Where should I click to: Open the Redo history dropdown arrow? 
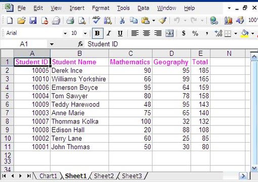click(202, 21)
